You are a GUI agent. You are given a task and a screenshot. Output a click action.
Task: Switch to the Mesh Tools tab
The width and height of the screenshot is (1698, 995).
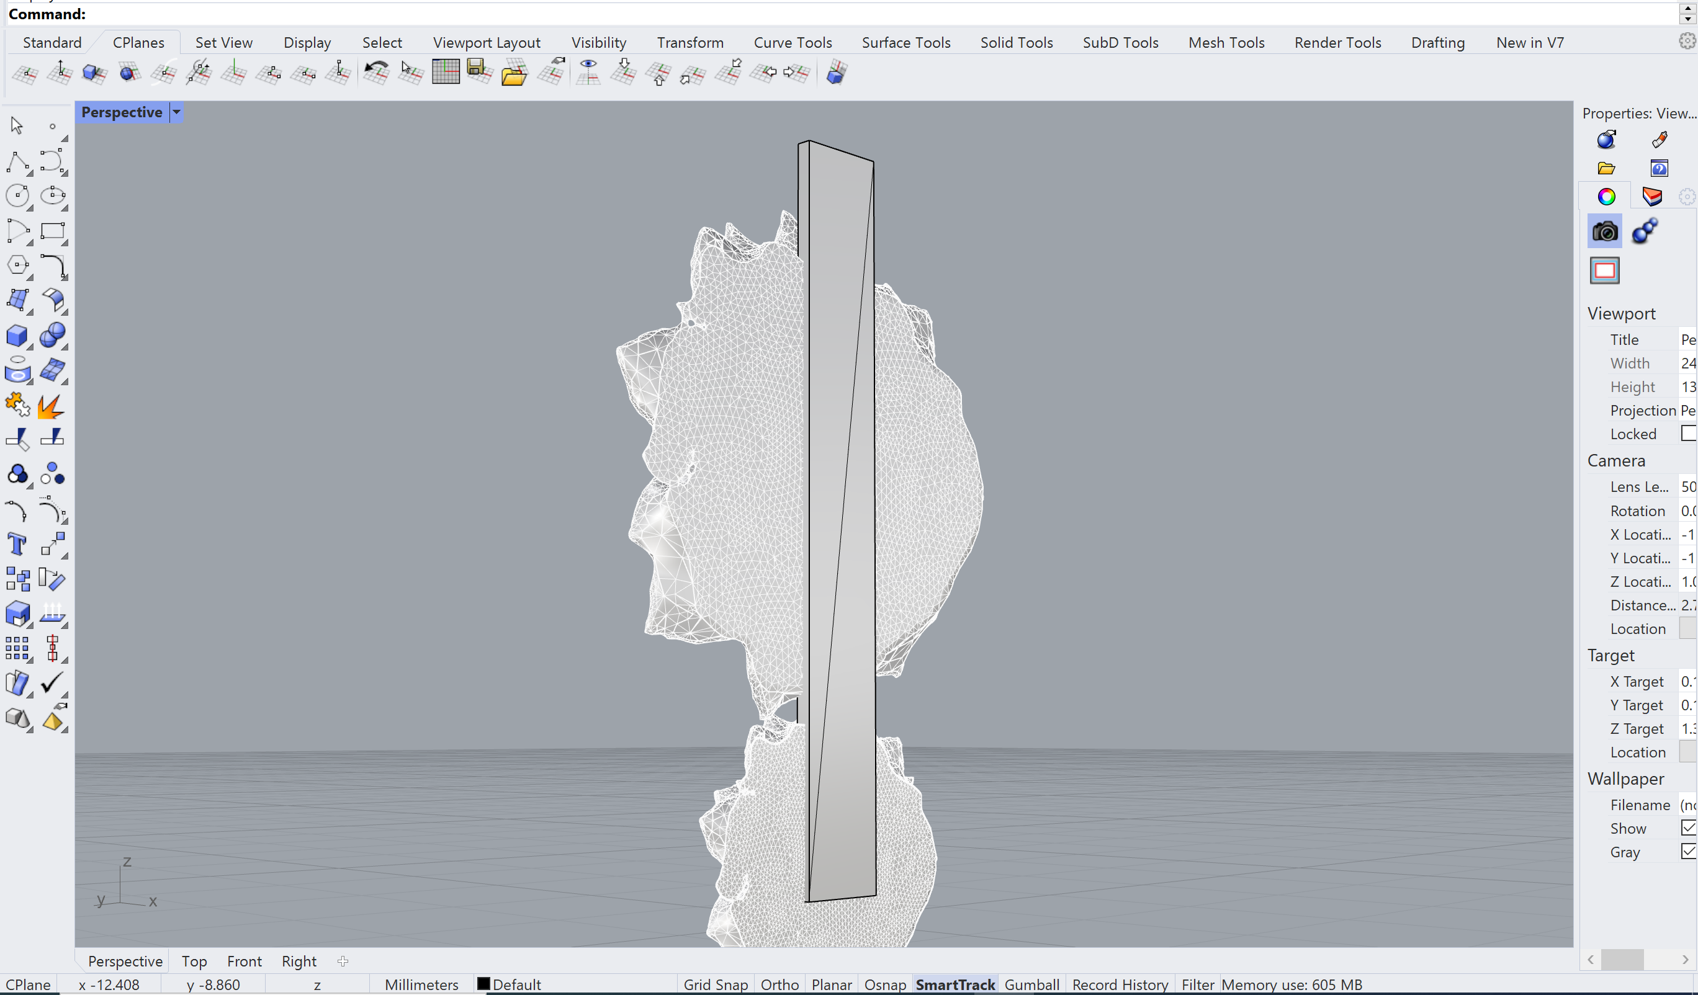(1226, 42)
